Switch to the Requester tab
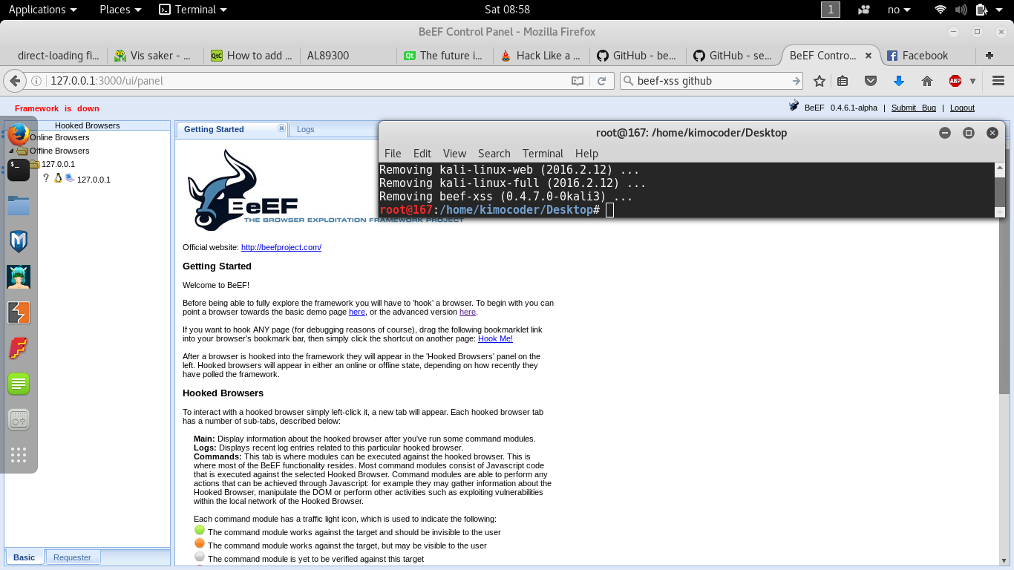The height and width of the screenshot is (570, 1014). click(x=72, y=557)
